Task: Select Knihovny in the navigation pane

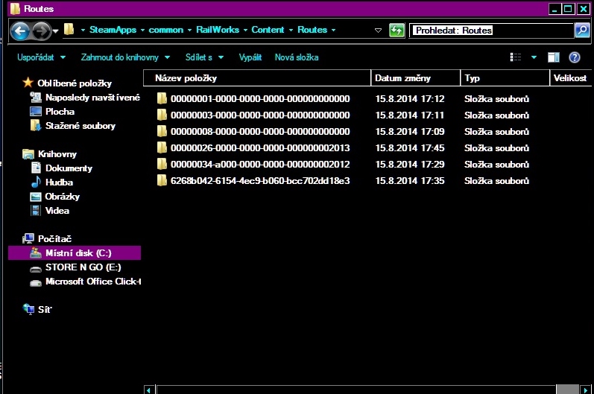Action: 57,154
